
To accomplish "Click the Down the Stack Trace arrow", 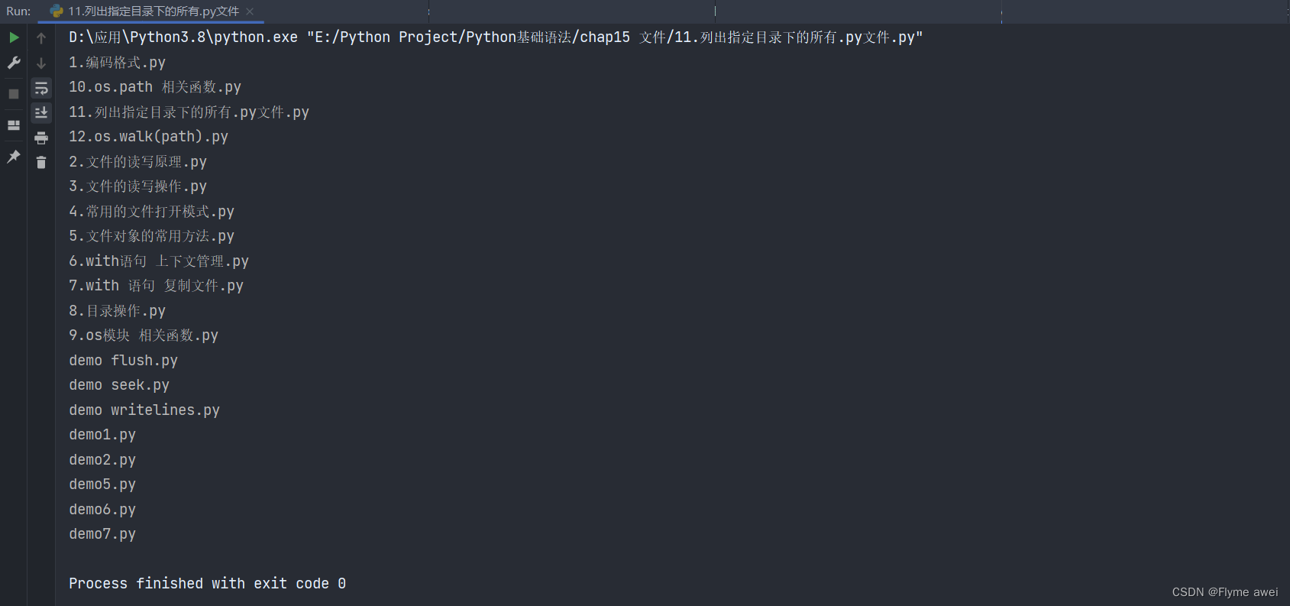I will (x=41, y=63).
